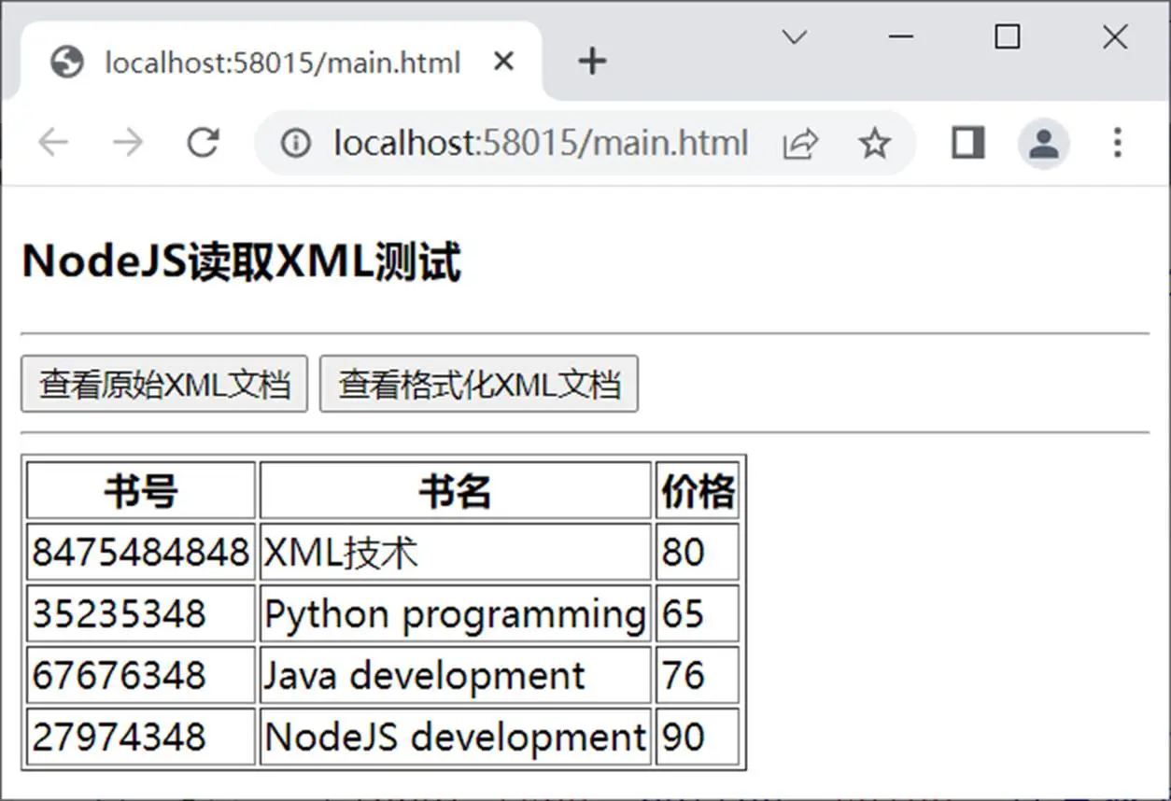Viewport: 1171px width, 801px height.
Task: Click the NodeJS读取XML测试 heading
Action: click(241, 262)
